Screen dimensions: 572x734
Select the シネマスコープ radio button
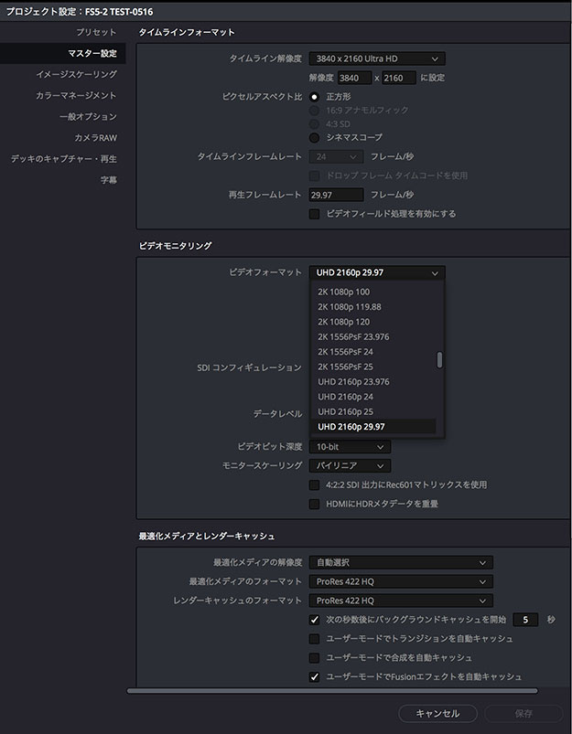(315, 137)
